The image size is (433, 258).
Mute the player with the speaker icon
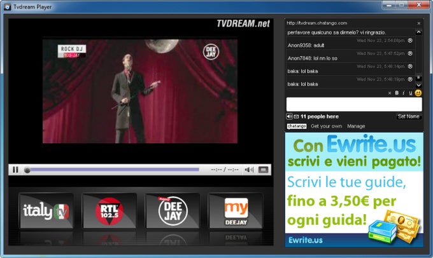[x=249, y=170]
